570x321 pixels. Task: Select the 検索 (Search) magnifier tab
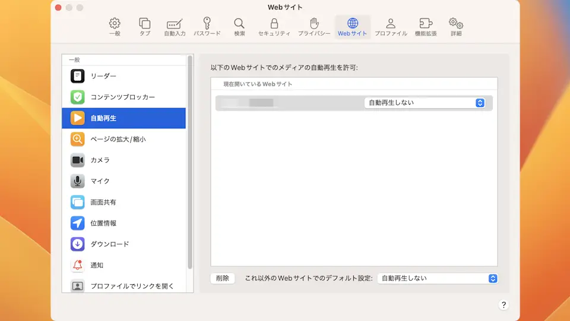tap(239, 27)
